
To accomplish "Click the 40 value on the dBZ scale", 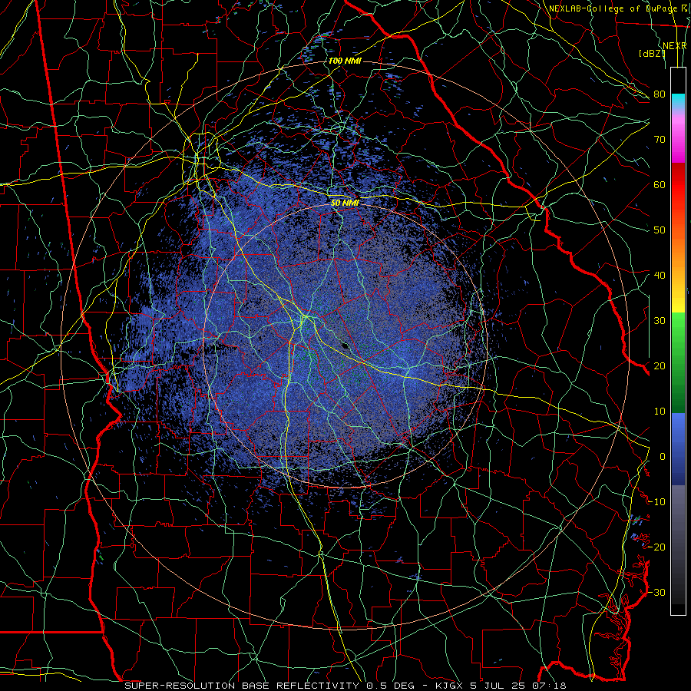I will [x=660, y=276].
